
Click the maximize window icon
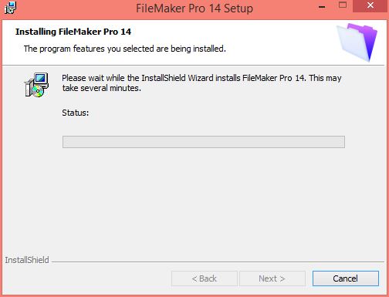(x=343, y=5)
